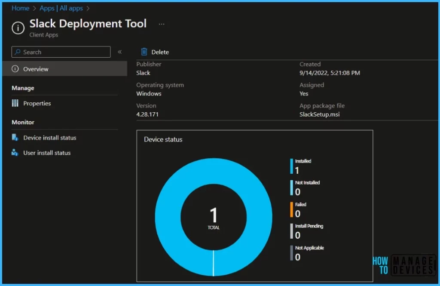Go to Home breadcrumb link
Screen dimensions: 440x286
tap(21, 8)
